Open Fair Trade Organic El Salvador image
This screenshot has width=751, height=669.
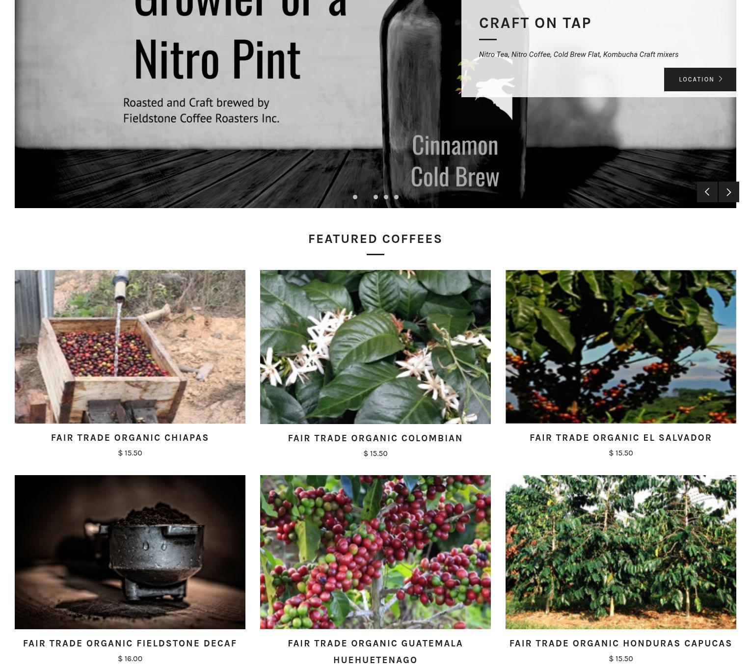point(621,347)
